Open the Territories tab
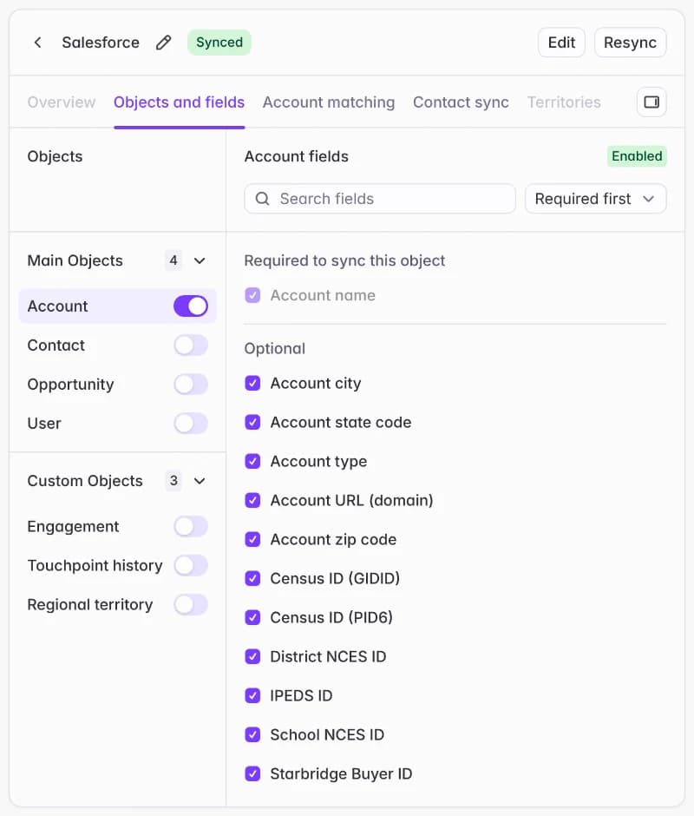Screen dimensions: 694x816 (x=564, y=102)
